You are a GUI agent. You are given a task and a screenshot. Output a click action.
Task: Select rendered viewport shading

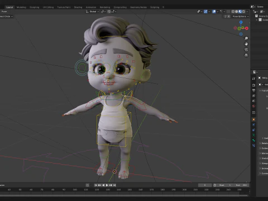pos(243,12)
